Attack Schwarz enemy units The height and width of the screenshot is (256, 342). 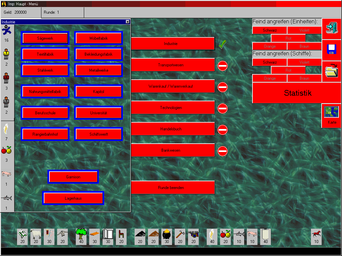point(270,30)
